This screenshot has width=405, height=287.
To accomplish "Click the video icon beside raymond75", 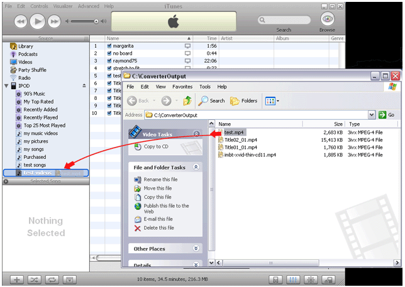I will click(187, 61).
